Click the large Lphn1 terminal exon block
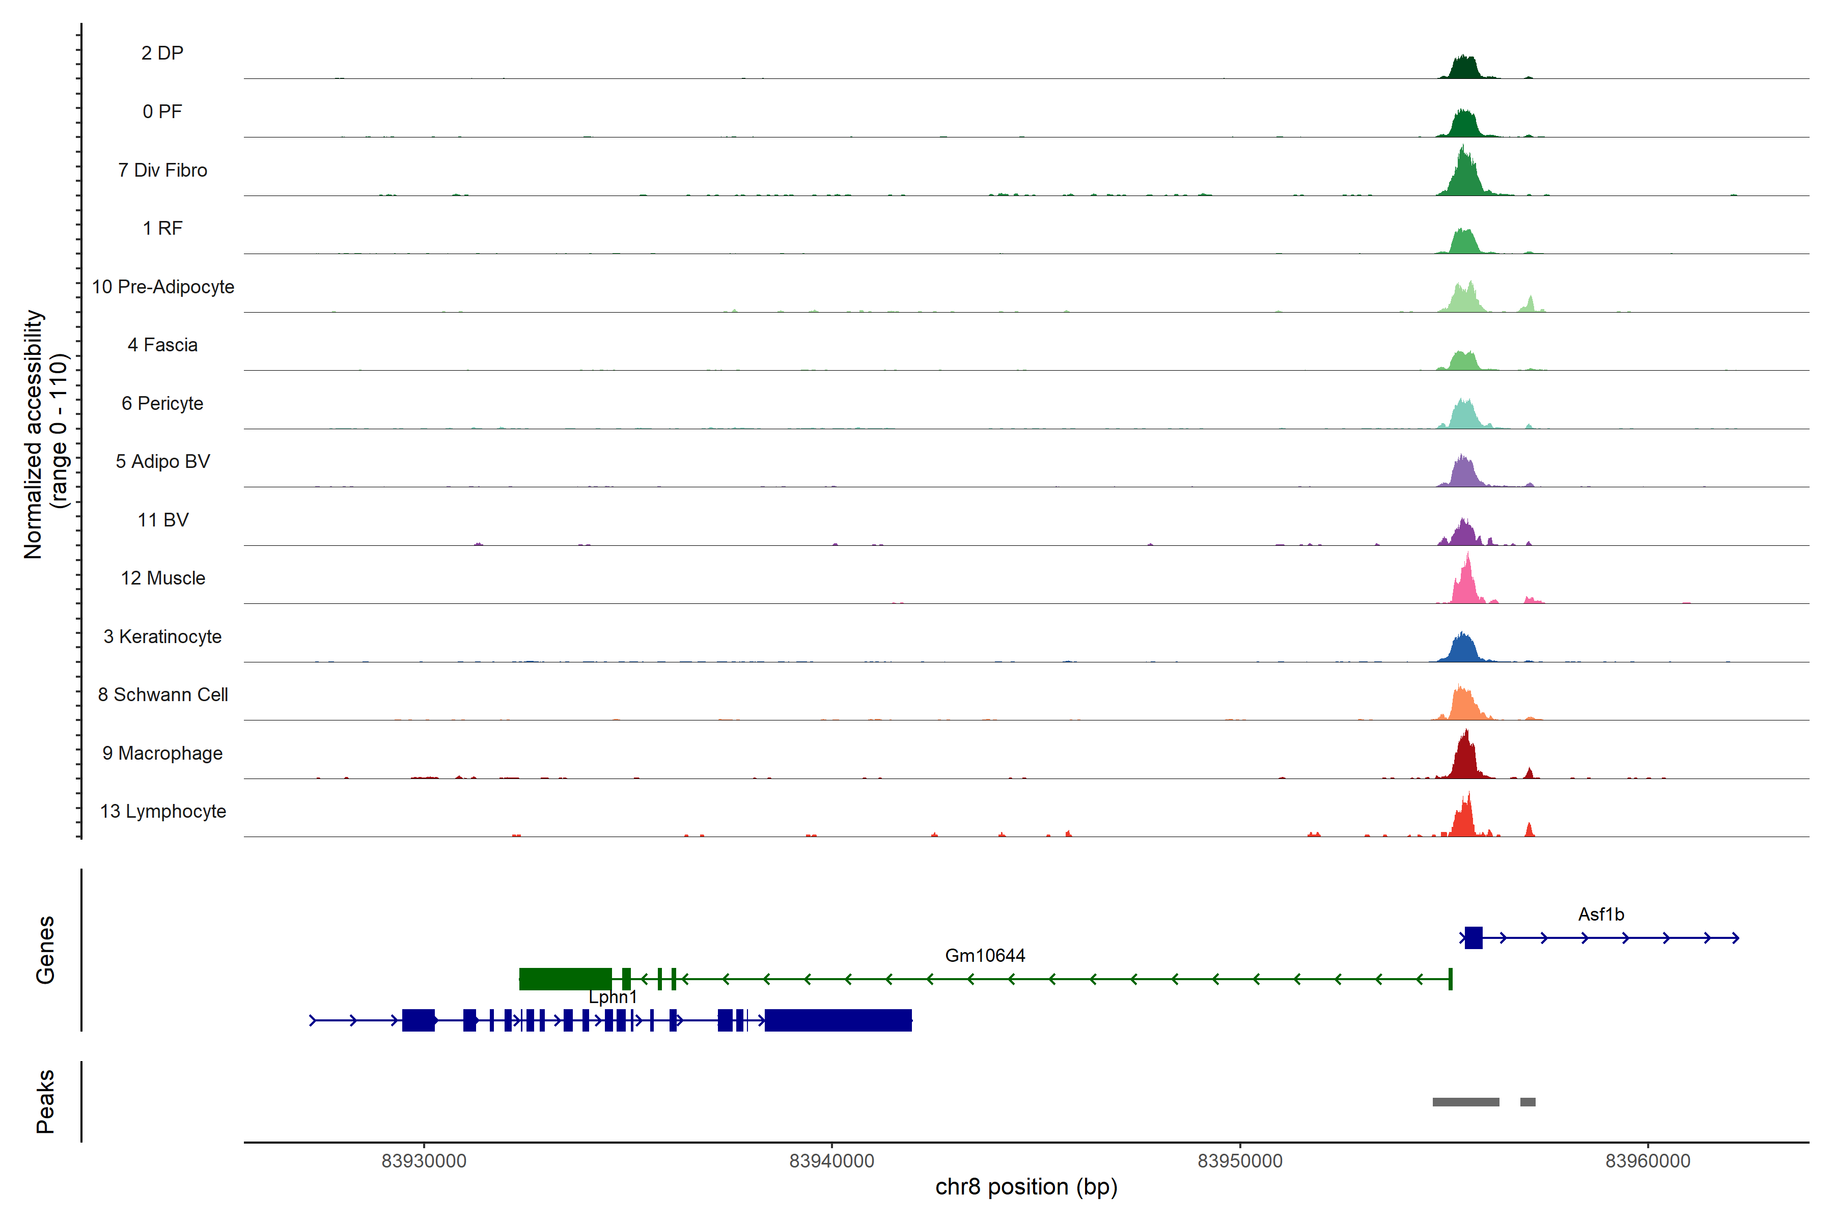The width and height of the screenshot is (1833, 1222). (x=838, y=1020)
